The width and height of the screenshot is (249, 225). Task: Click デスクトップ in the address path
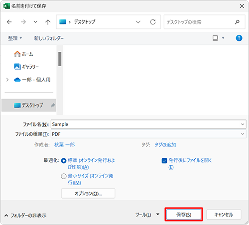point(85,22)
